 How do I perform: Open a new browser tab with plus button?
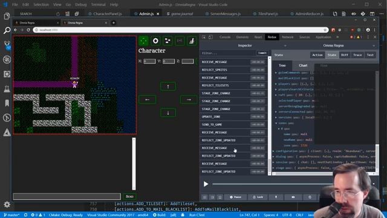[x=114, y=23]
